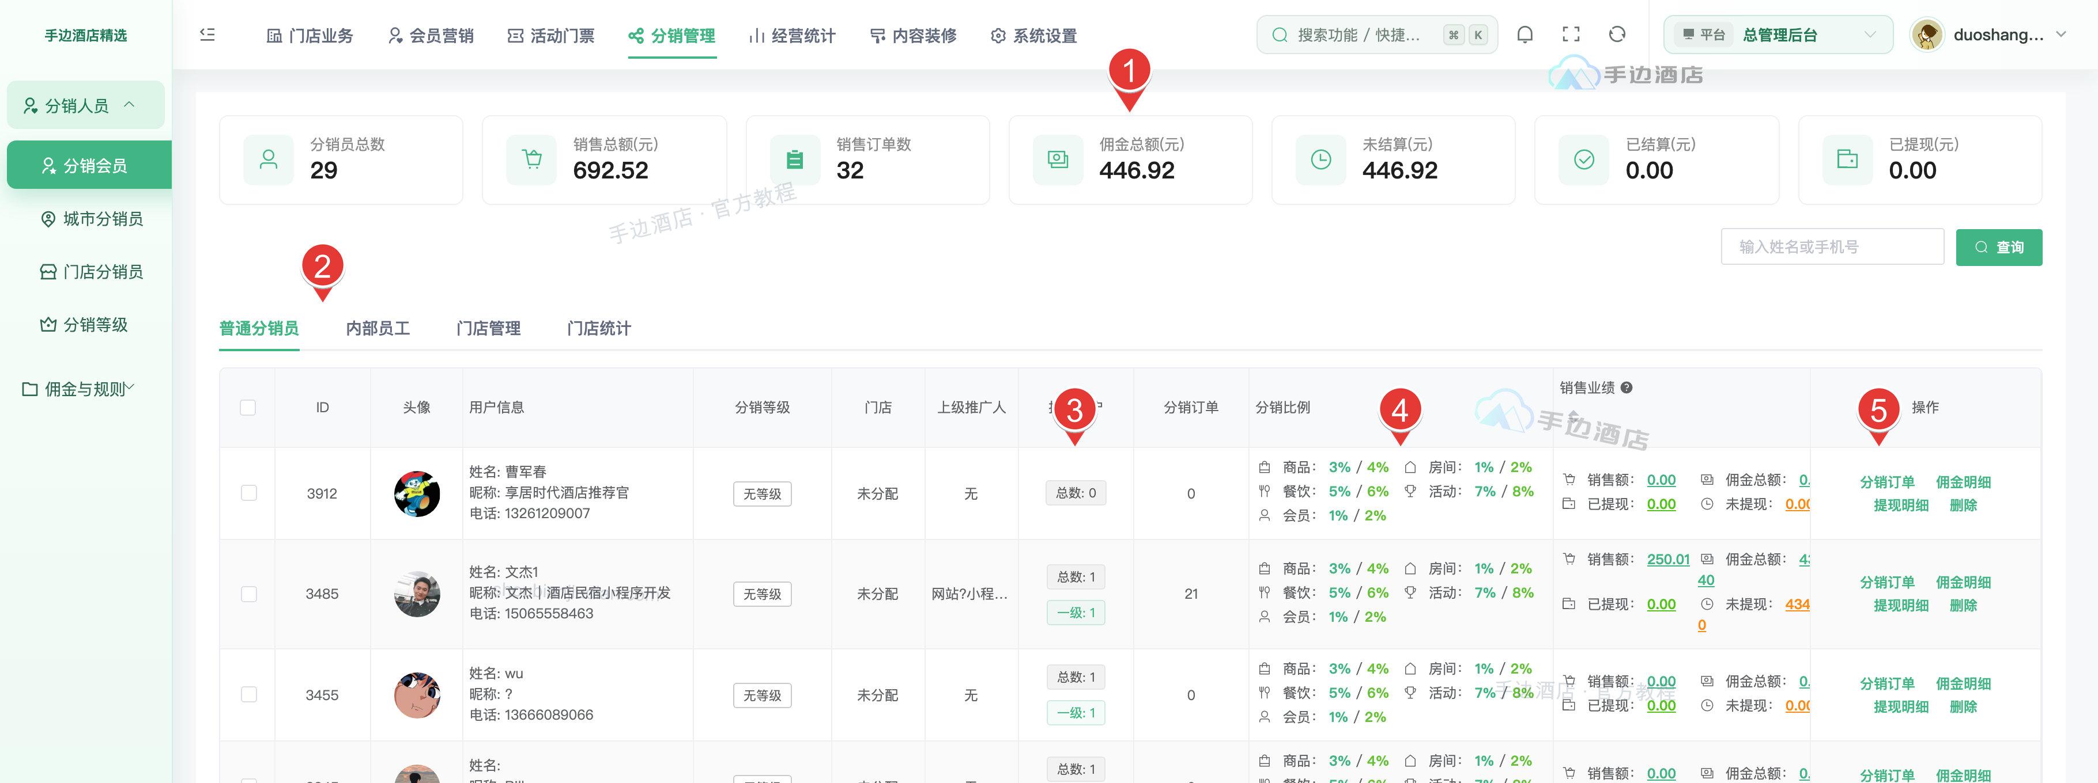Check the row checkbox for ID 3485
The width and height of the screenshot is (2098, 783).
(x=248, y=594)
